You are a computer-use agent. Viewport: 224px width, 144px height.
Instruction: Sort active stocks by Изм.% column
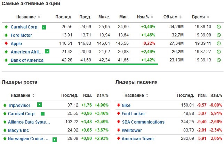tap(152, 17)
